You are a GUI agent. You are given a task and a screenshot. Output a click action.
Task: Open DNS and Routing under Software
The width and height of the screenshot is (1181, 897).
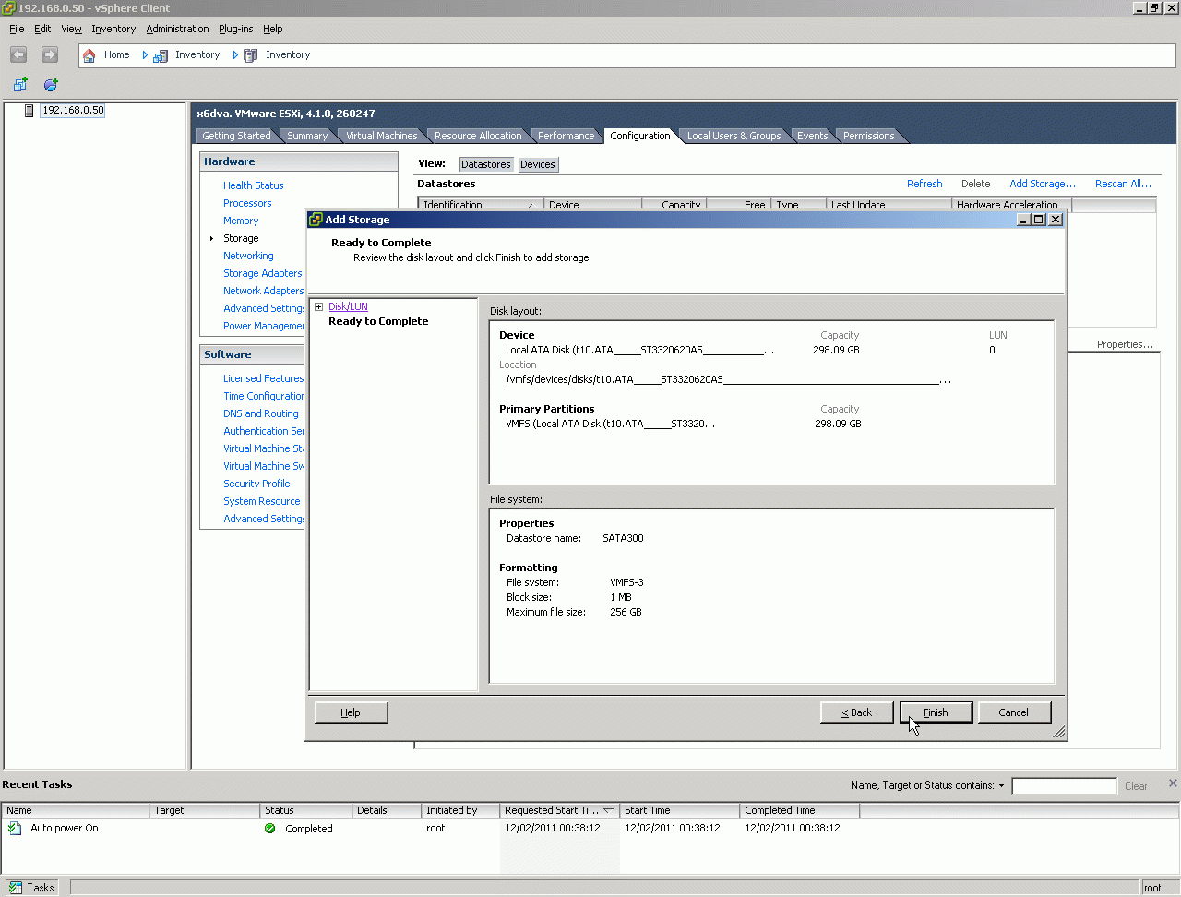pos(260,413)
